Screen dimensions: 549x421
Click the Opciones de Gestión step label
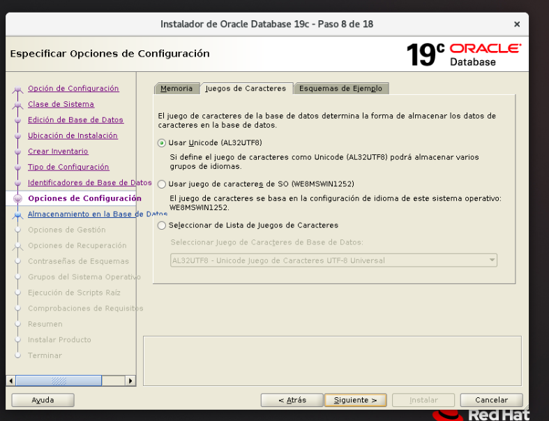(67, 230)
